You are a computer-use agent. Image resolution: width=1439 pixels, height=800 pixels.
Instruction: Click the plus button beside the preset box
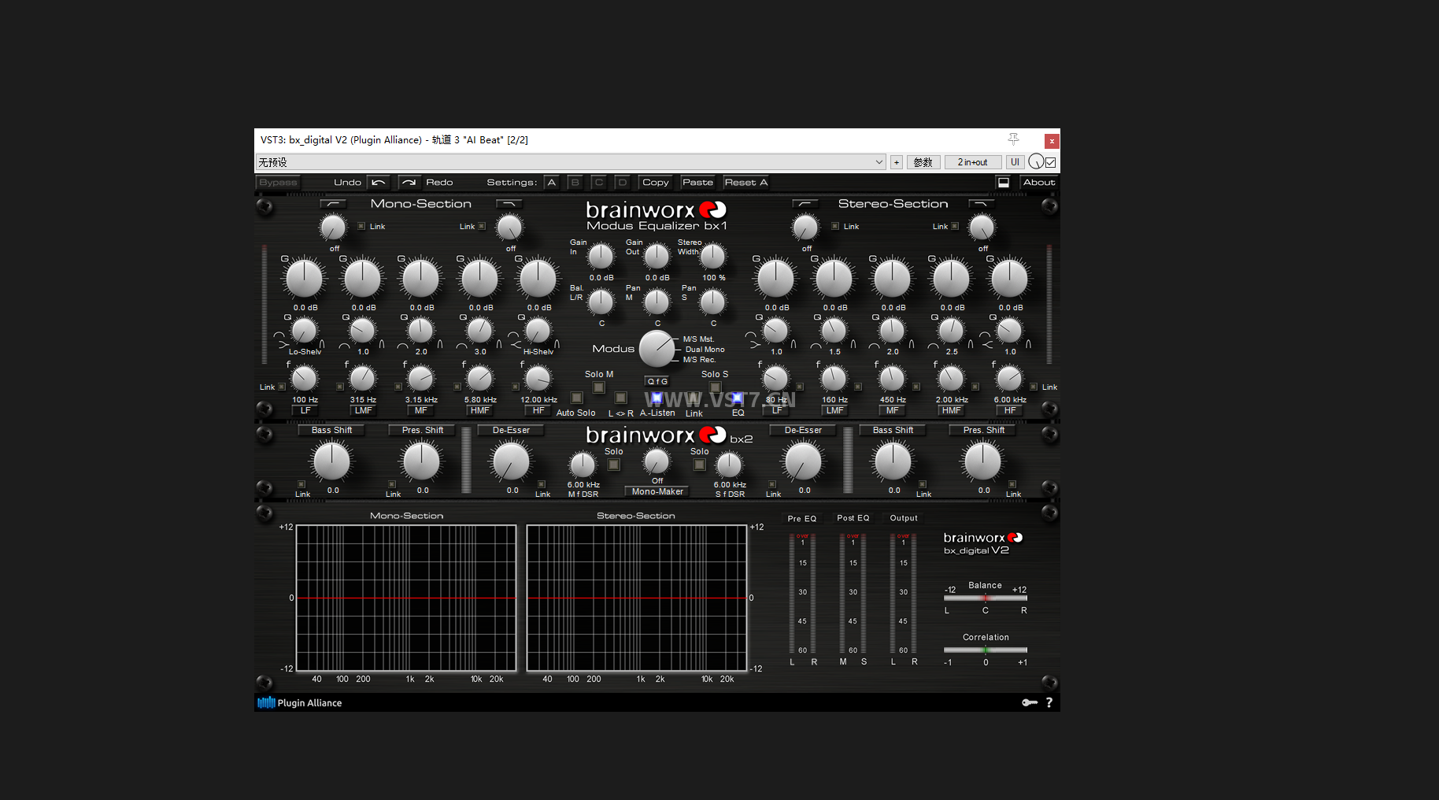[896, 162]
